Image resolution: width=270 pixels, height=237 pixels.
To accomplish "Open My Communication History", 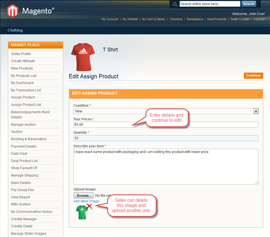I will [32, 212].
